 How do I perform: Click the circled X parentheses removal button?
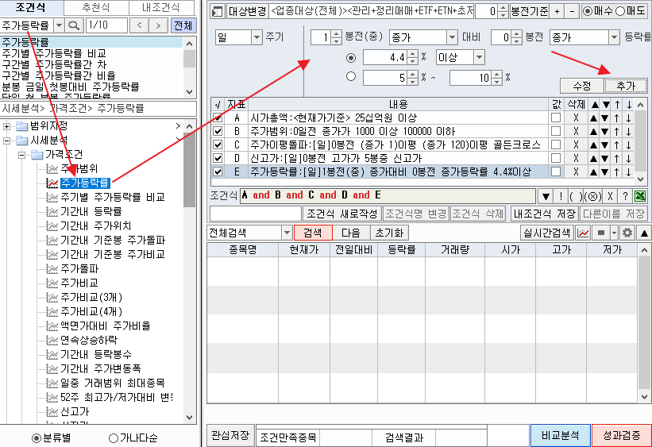tap(593, 196)
